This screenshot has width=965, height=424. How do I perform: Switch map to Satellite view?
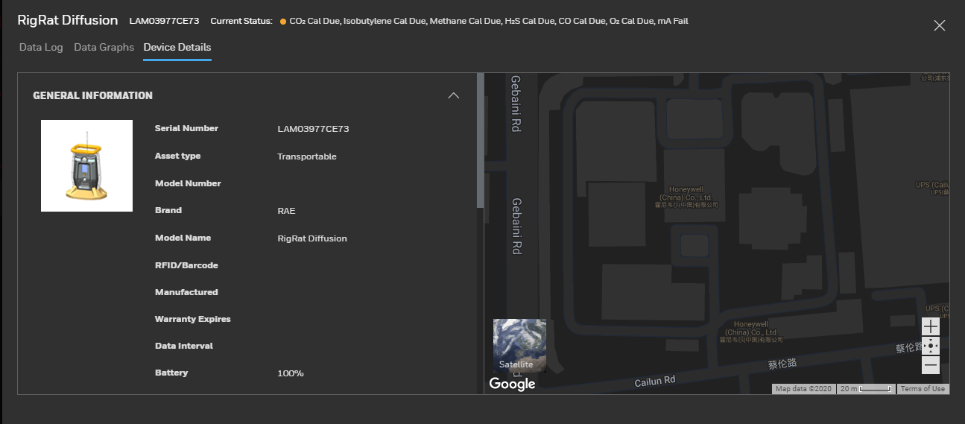pos(519,346)
